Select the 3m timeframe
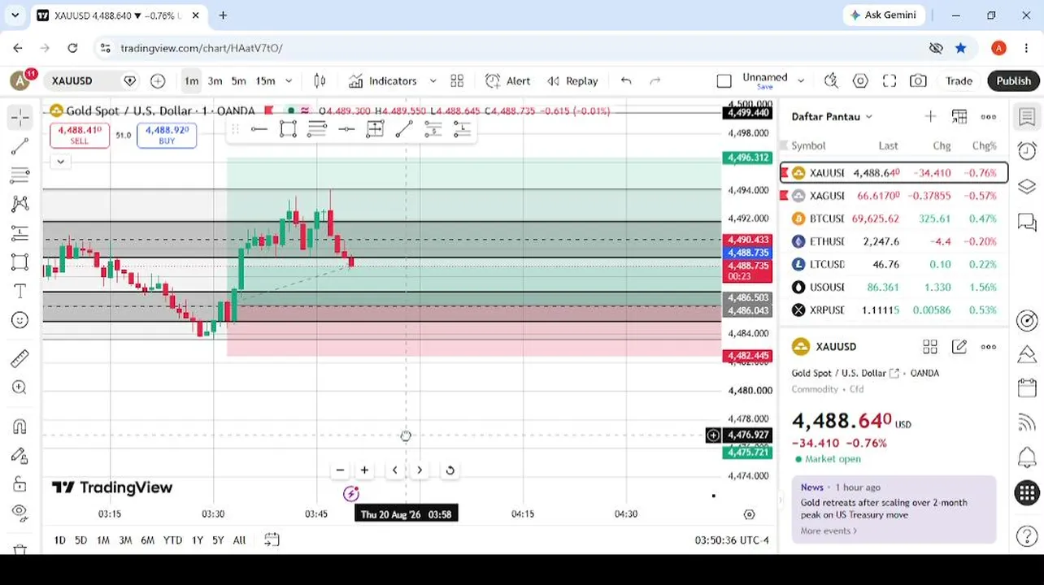 click(215, 80)
